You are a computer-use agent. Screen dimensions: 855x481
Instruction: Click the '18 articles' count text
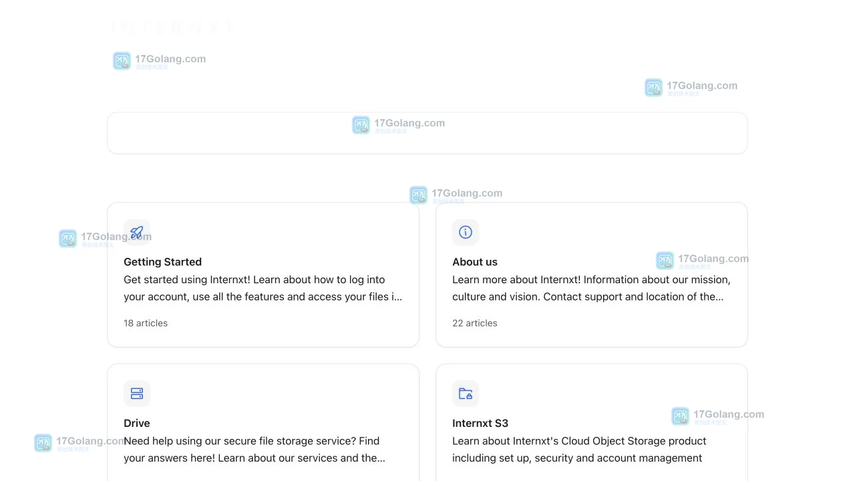[x=146, y=323]
